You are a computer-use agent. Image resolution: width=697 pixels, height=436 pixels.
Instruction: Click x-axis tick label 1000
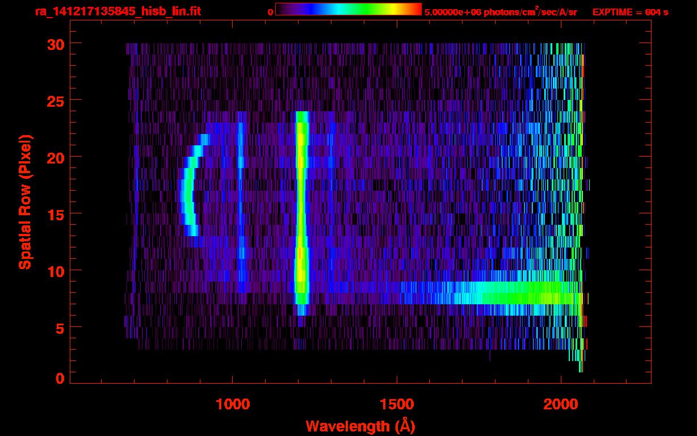click(x=233, y=404)
